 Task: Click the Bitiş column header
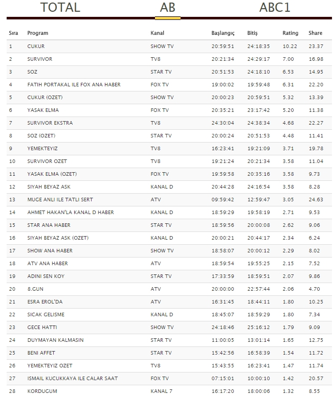tap(252, 33)
